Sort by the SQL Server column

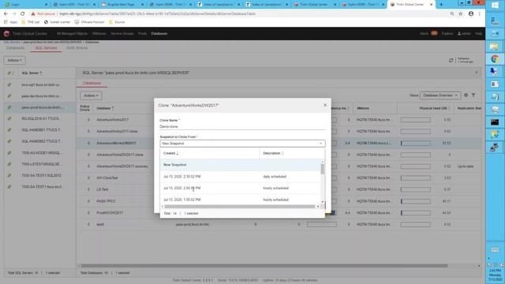point(32,73)
